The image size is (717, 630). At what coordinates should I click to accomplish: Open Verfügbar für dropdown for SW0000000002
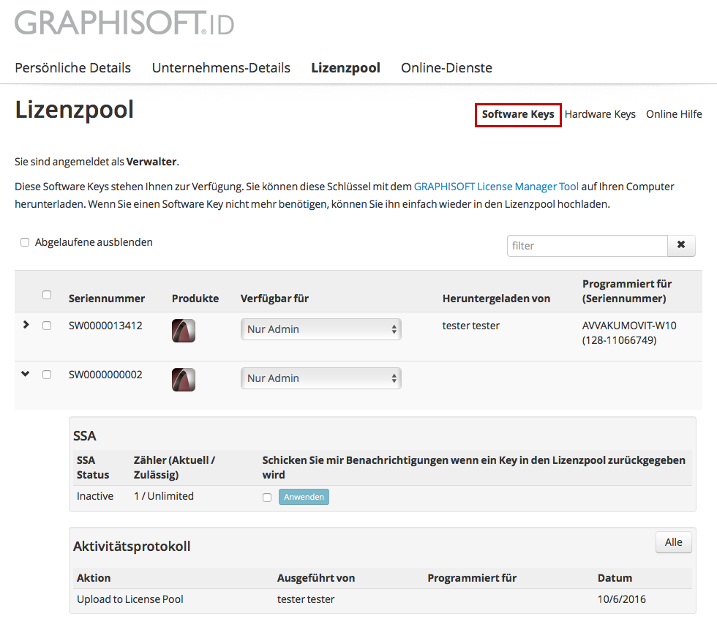pyautogui.click(x=320, y=378)
